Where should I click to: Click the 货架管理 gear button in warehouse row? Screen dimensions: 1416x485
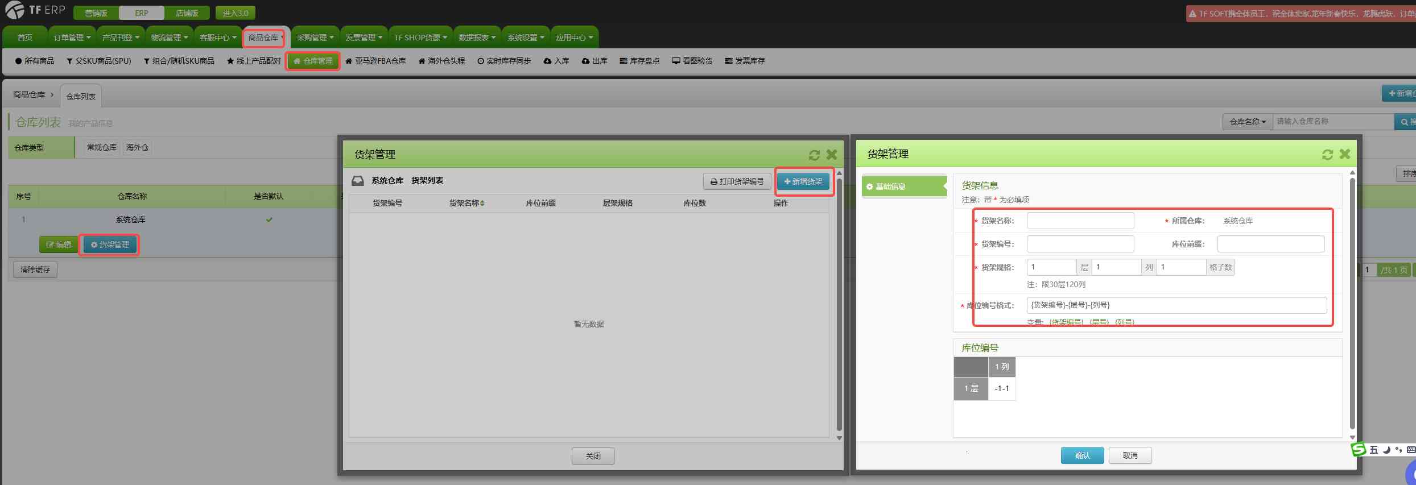(110, 244)
